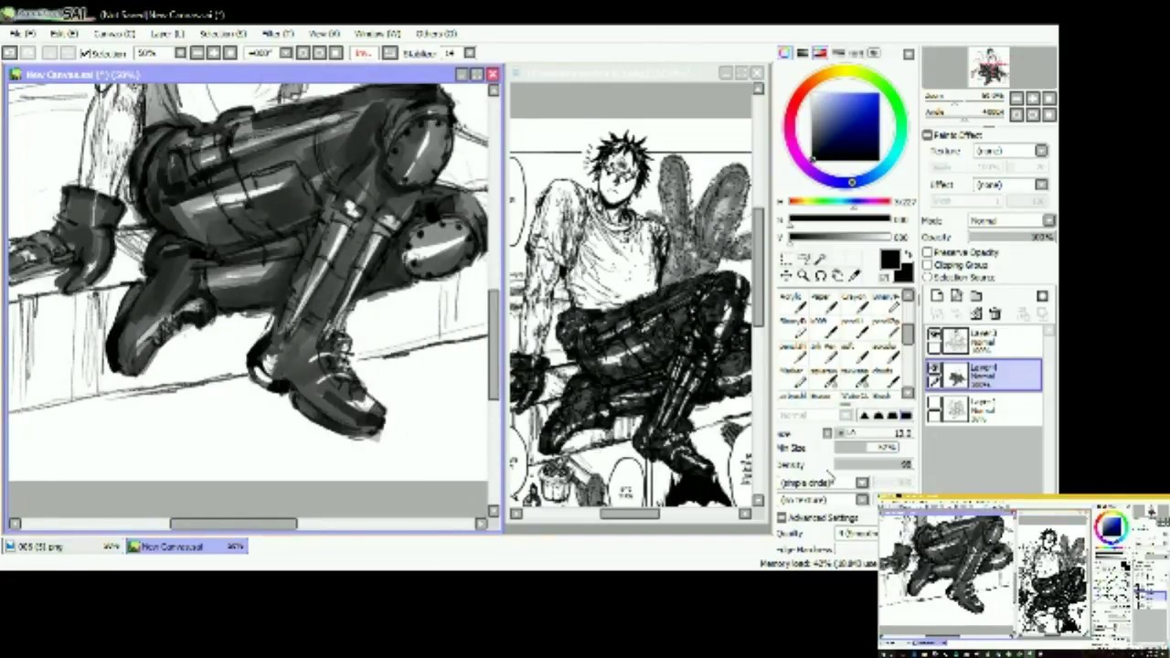Open the Effect dropdown in Paints Effect
The width and height of the screenshot is (1170, 658).
[x=1041, y=185]
